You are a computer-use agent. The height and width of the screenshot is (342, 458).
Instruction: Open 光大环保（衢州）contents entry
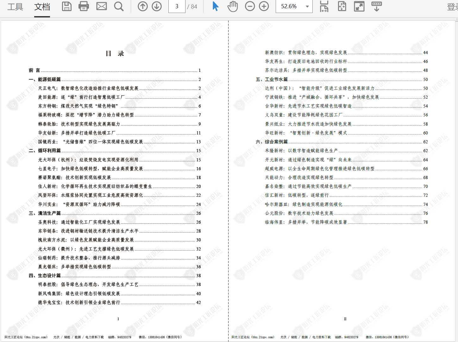coord(119,249)
